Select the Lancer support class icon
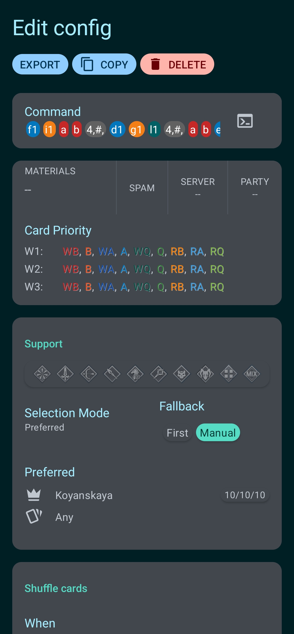The height and width of the screenshot is (634, 294). (x=112, y=374)
